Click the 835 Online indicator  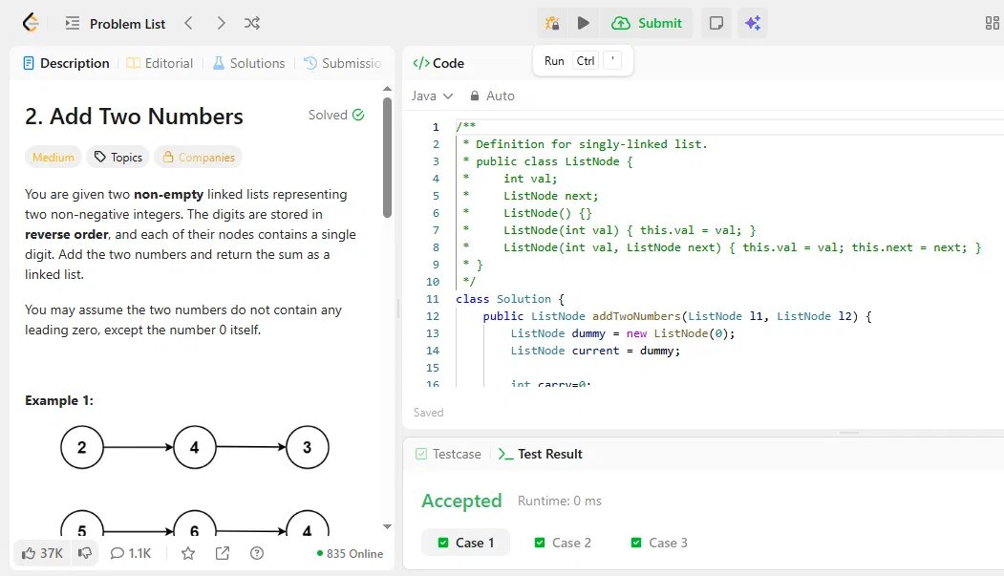(x=350, y=554)
